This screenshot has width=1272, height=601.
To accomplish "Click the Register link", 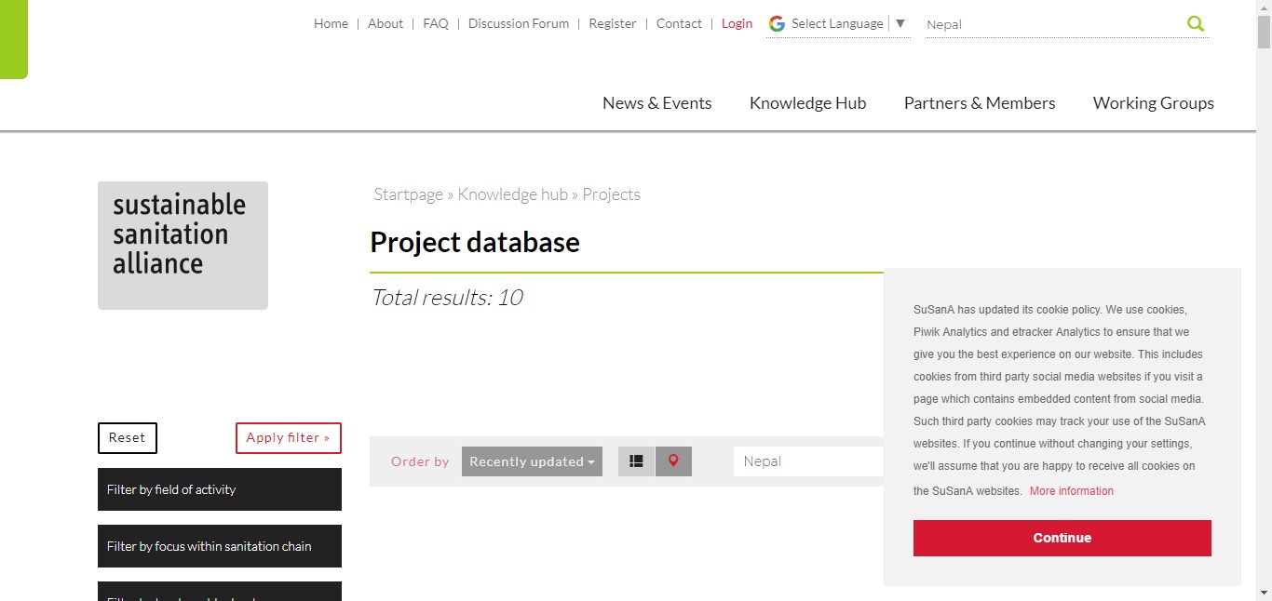I will 613,24.
